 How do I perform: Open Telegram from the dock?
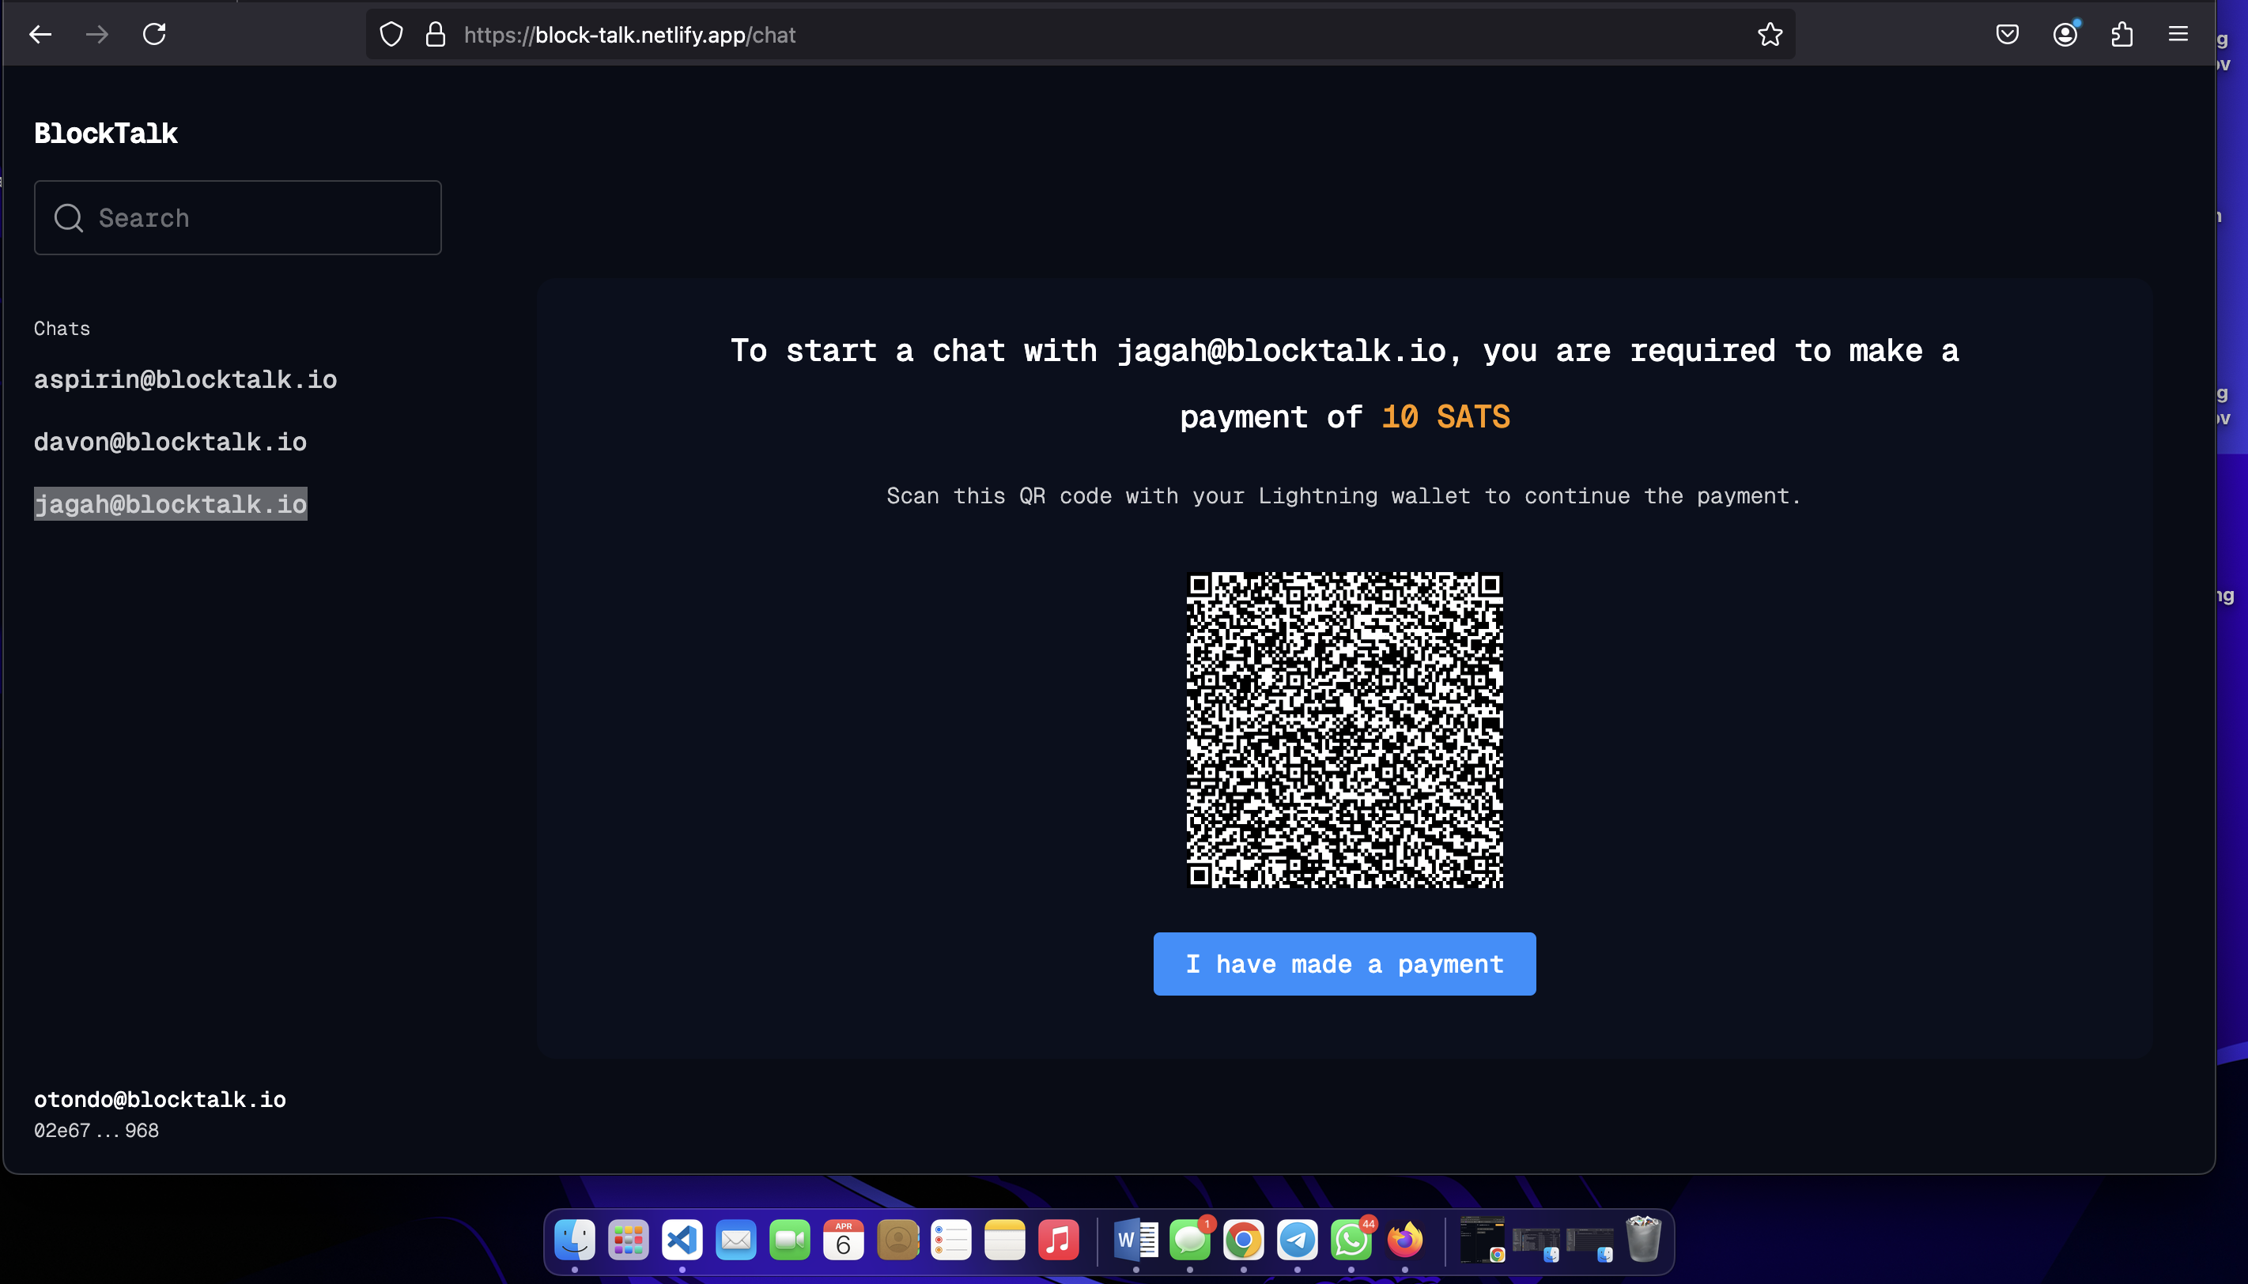point(1297,1241)
